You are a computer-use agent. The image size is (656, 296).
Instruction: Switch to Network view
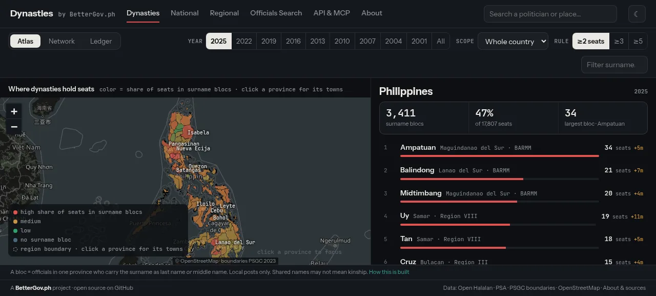[x=61, y=41]
